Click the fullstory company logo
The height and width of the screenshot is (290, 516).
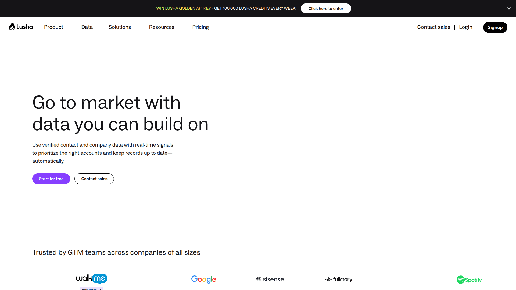338,279
